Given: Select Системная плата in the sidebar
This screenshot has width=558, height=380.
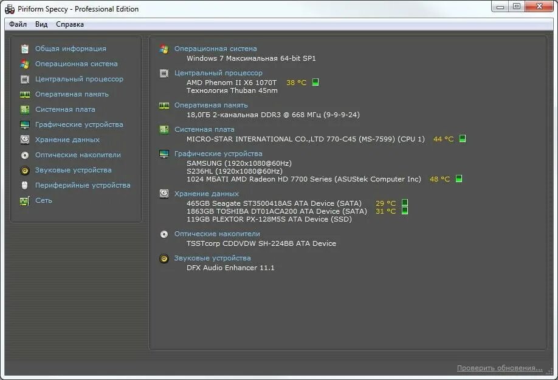Looking at the screenshot, I should (x=65, y=109).
